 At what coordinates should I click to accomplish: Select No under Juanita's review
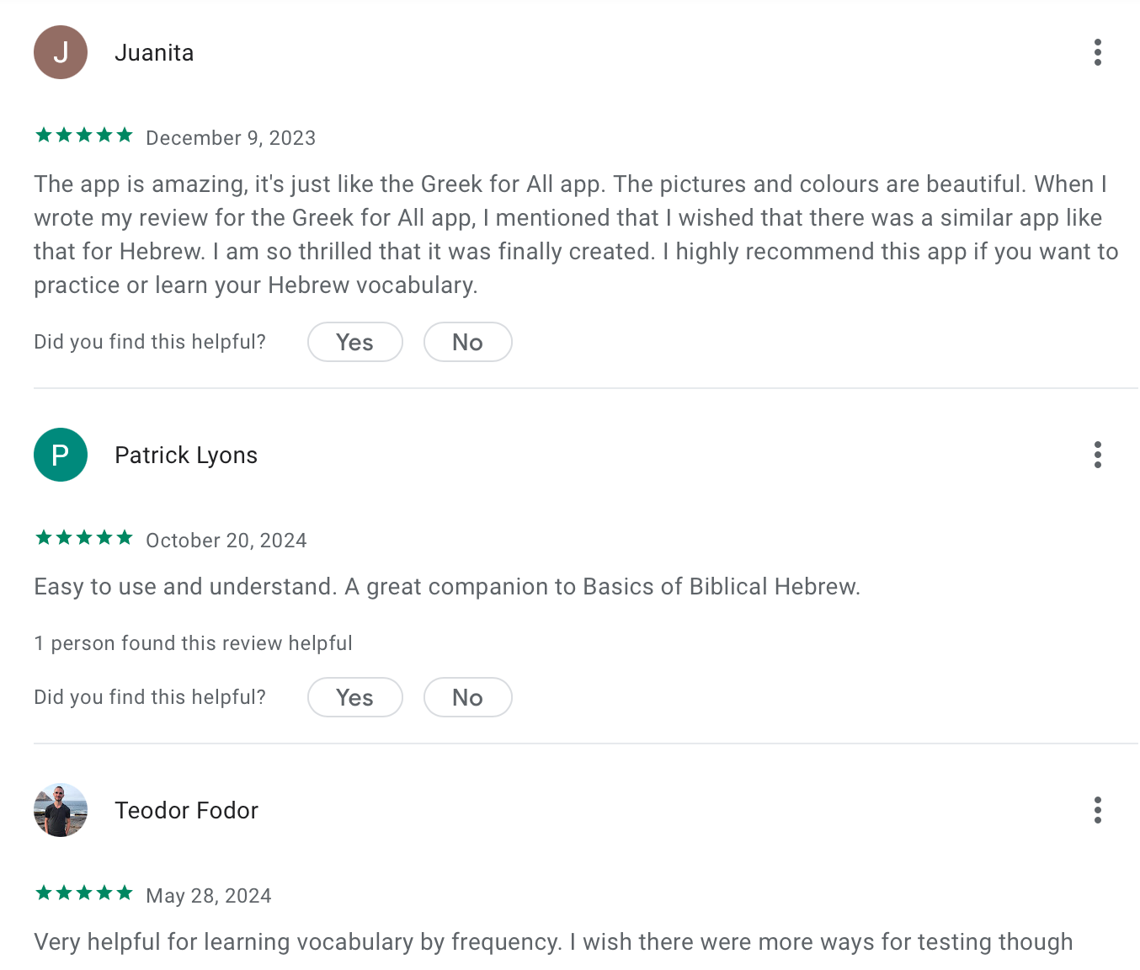[x=468, y=342]
